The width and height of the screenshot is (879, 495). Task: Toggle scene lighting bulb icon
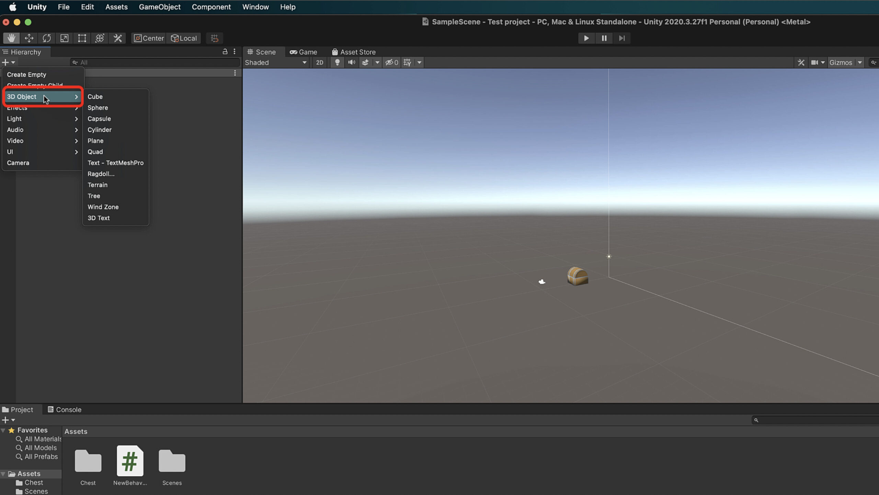[338, 62]
